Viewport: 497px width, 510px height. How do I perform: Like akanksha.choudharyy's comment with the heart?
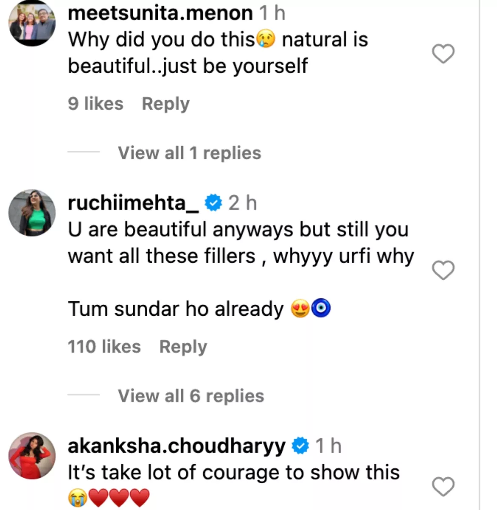tap(443, 487)
